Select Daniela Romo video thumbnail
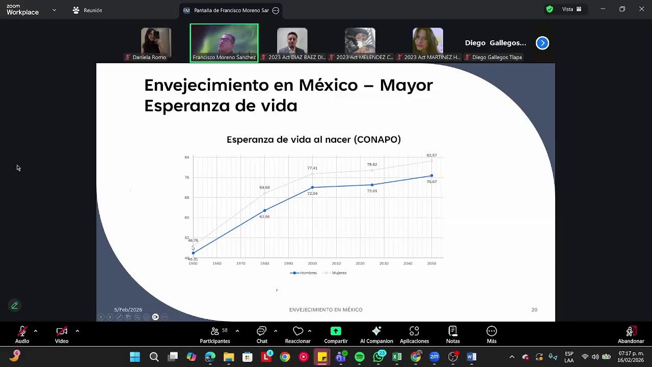This screenshot has width=652, height=367. [x=156, y=43]
